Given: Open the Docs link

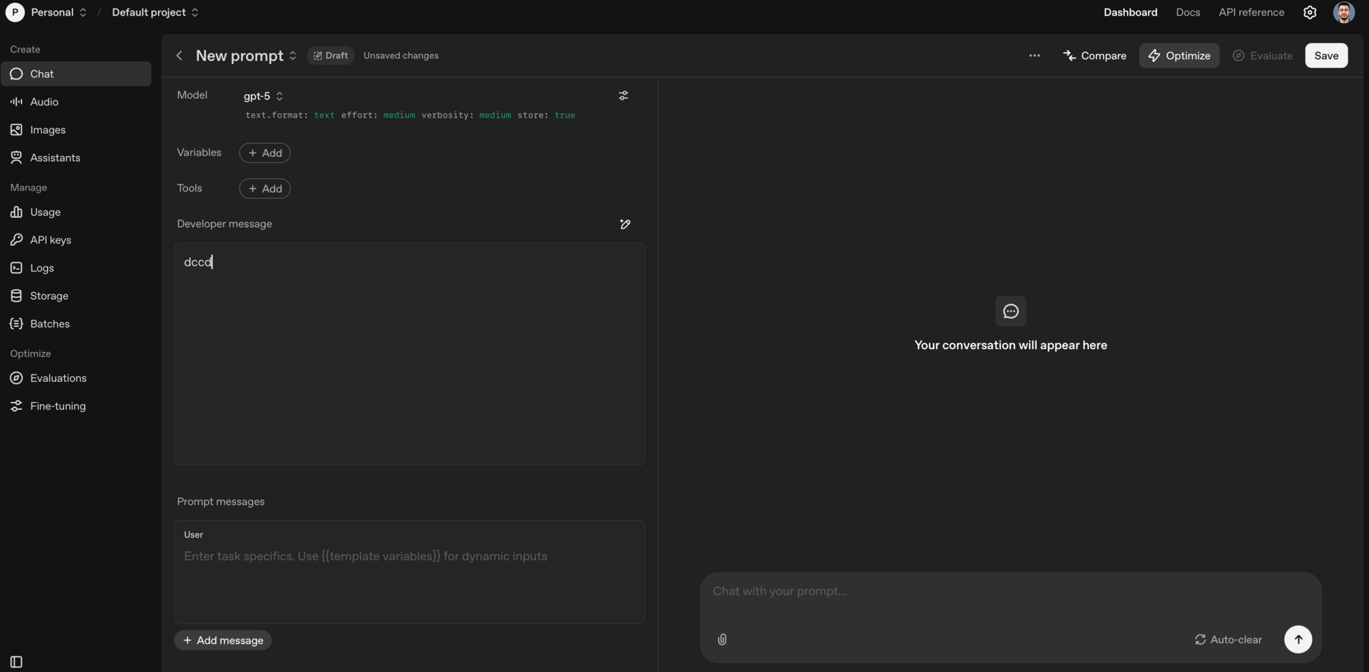Looking at the screenshot, I should [1188, 12].
